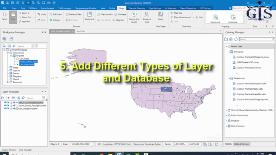Viewport: 276px width, 155px height.
Task: Toggle selectable arrow for South_Dakota_Road@Shapefile layer
Action: click(8, 105)
